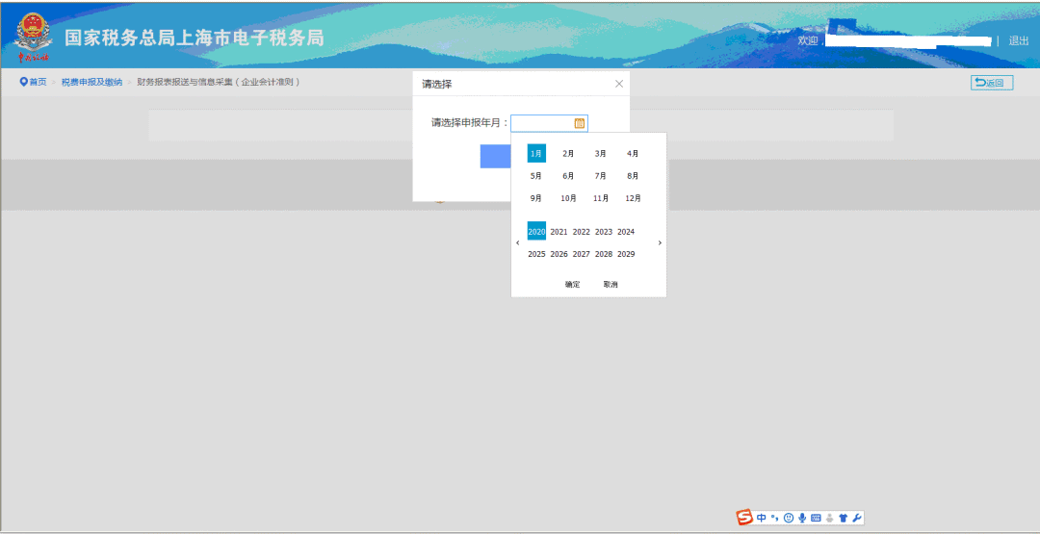Image resolution: width=1040 pixels, height=534 pixels.
Task: Choose year 2023 in the picker
Action: pyautogui.click(x=604, y=232)
